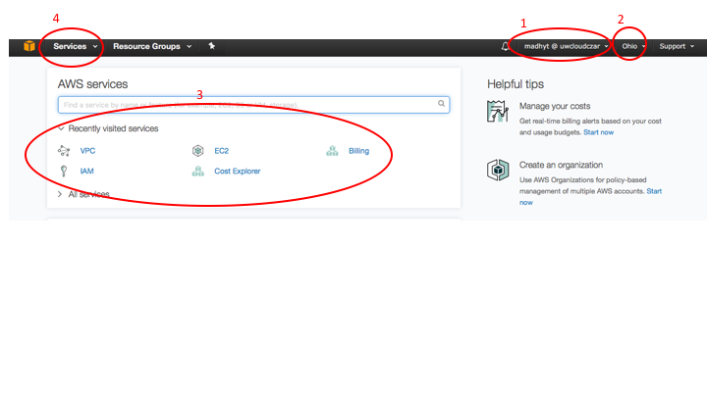Open the VPC service link
Image resolution: width=707 pixels, height=397 pixels.
pyautogui.click(x=87, y=151)
